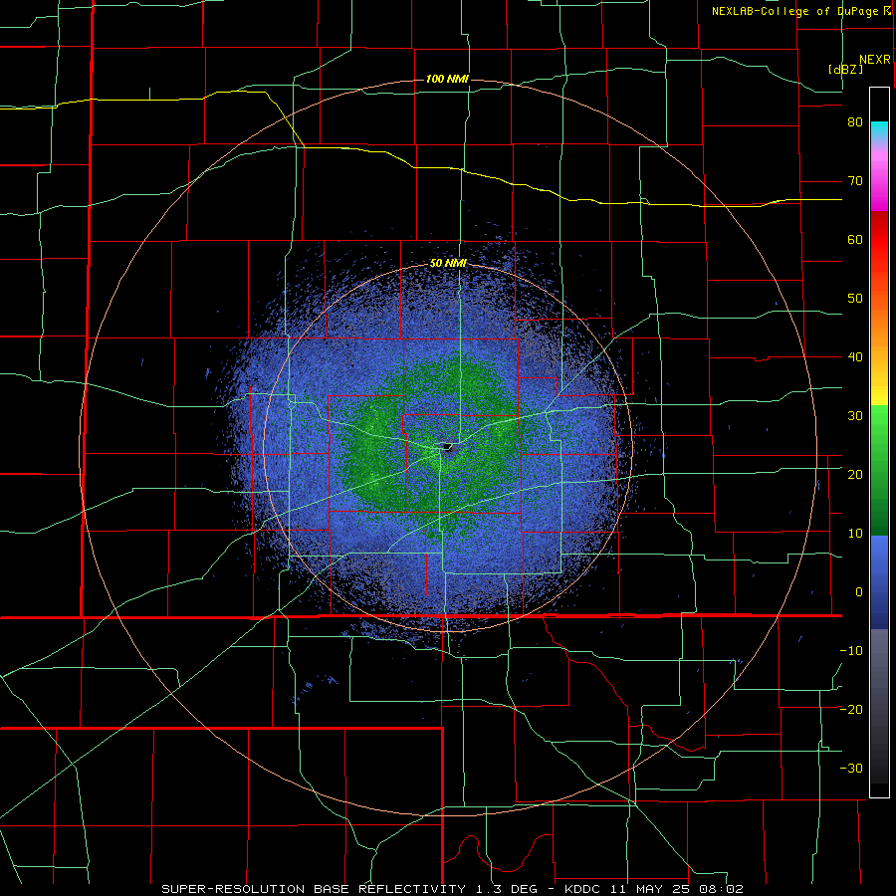The height and width of the screenshot is (896, 896).
Task: Click the [dBZ] units label
Action: tap(845, 69)
